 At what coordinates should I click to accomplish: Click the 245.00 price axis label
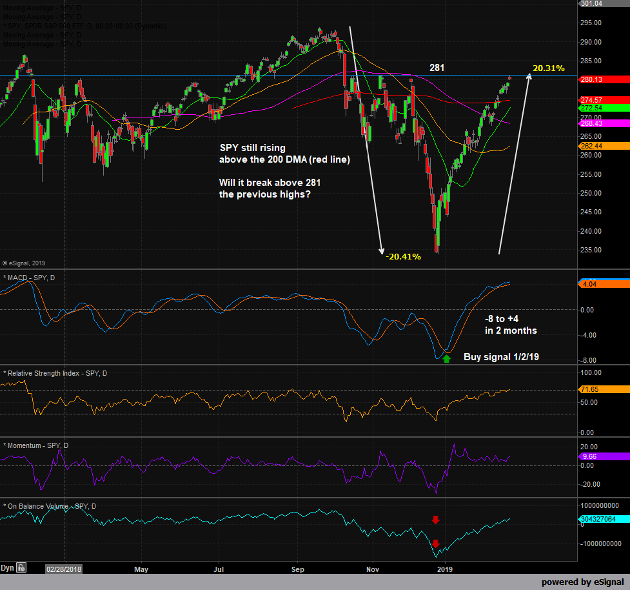click(x=591, y=212)
